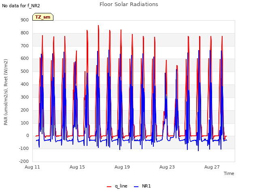Click the -200 y-axis tick label
The height and width of the screenshot is (194, 259).
(24, 161)
